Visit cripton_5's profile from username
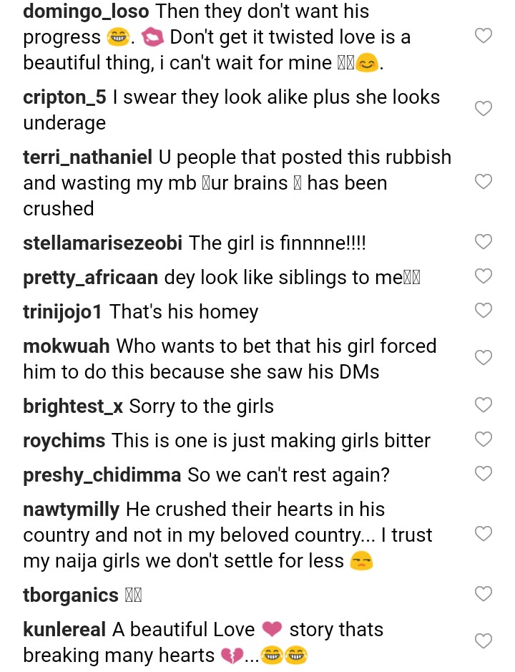 [x=64, y=97]
